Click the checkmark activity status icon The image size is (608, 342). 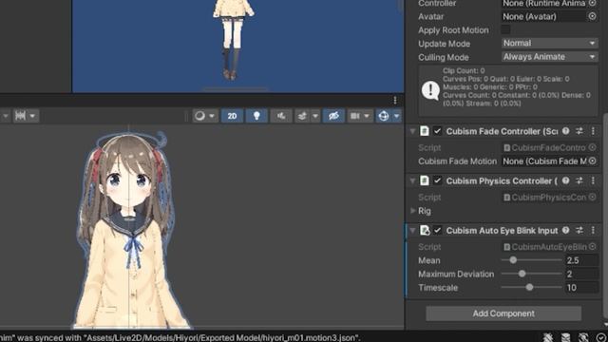tap(601, 337)
